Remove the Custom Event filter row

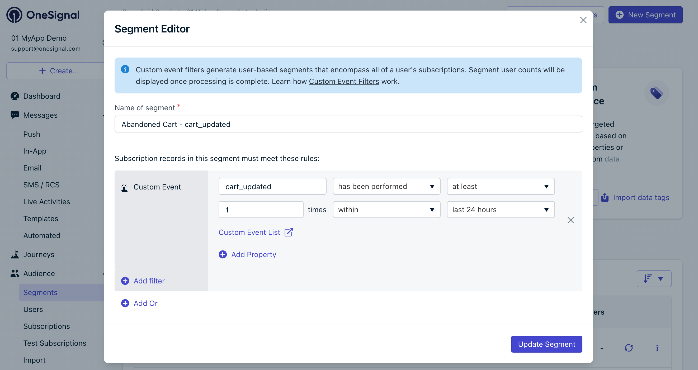point(571,220)
